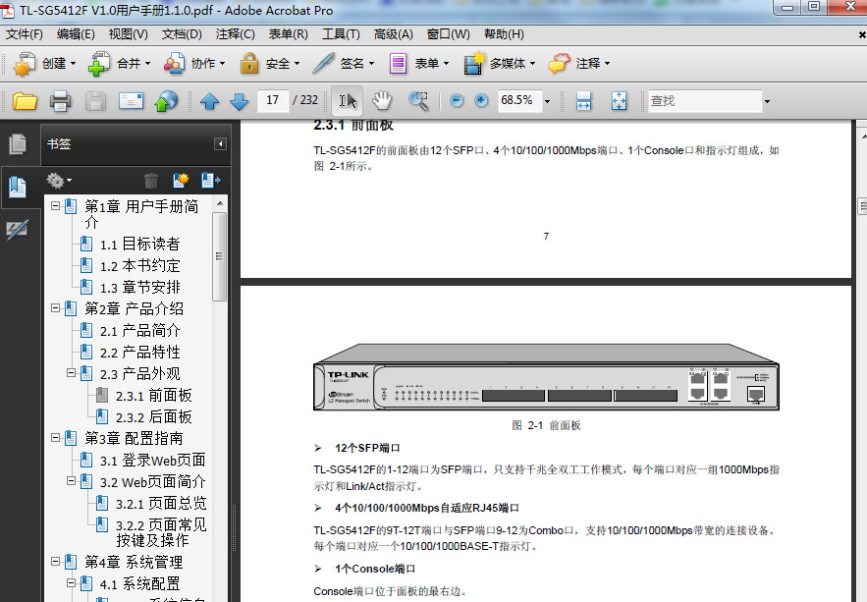Click the zoom percentage 68.5% field

point(519,100)
